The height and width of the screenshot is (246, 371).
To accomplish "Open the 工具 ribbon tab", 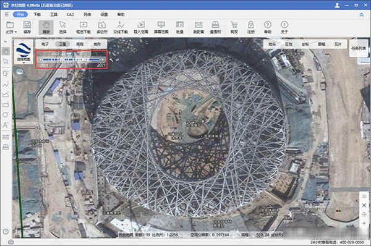I will [54, 14].
